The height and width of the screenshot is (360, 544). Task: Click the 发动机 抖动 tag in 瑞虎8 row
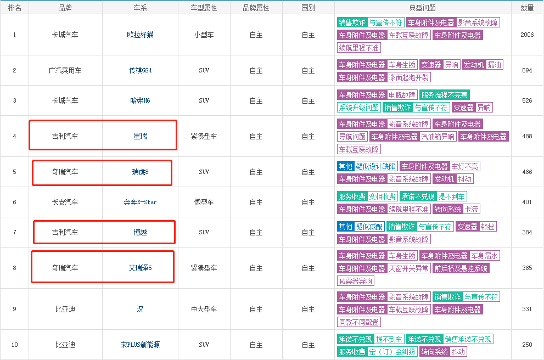point(453,179)
